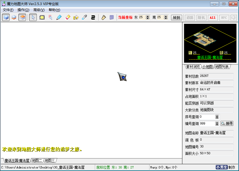Choose the rectangular marquee selection tool
This screenshot has width=239, height=171.
(42, 17)
